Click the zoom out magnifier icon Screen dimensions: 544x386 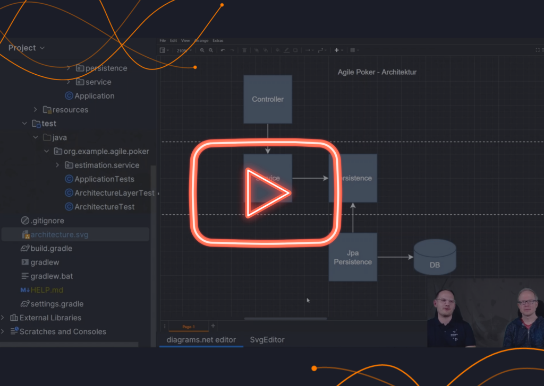211,50
